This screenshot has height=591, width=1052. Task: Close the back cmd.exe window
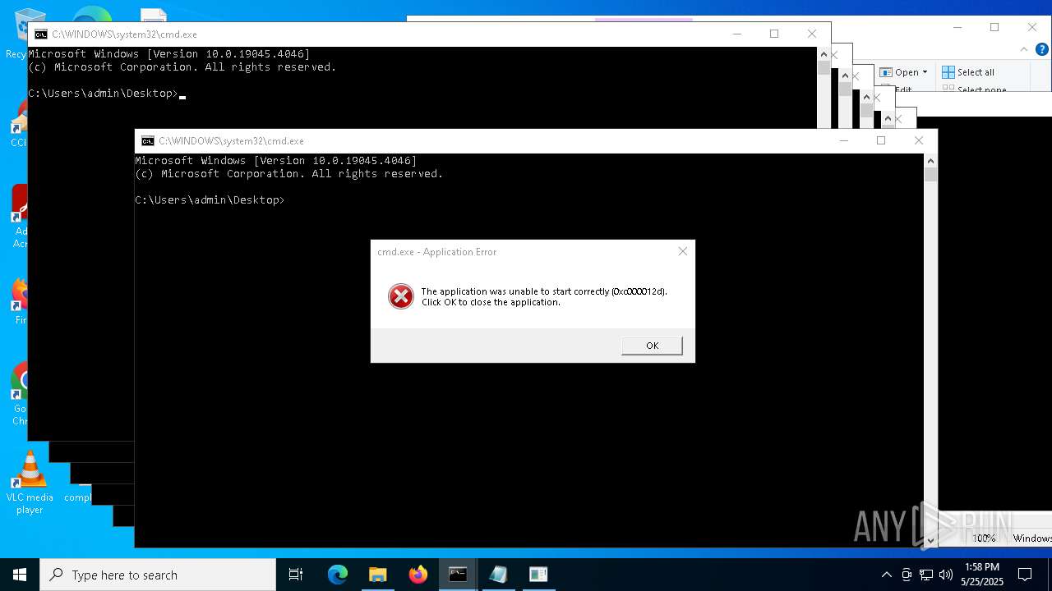pyautogui.click(x=812, y=34)
